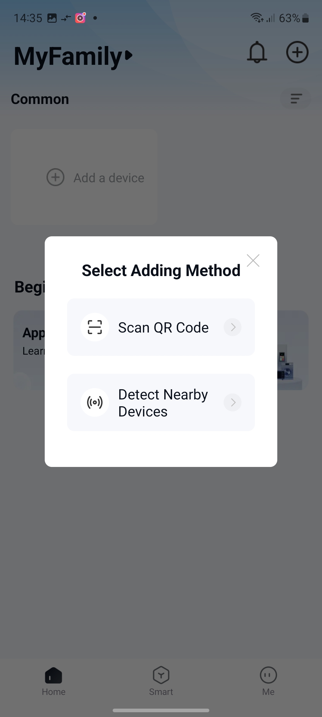Close the Select Adding Method dialog
The image size is (322, 717).
[x=253, y=261]
